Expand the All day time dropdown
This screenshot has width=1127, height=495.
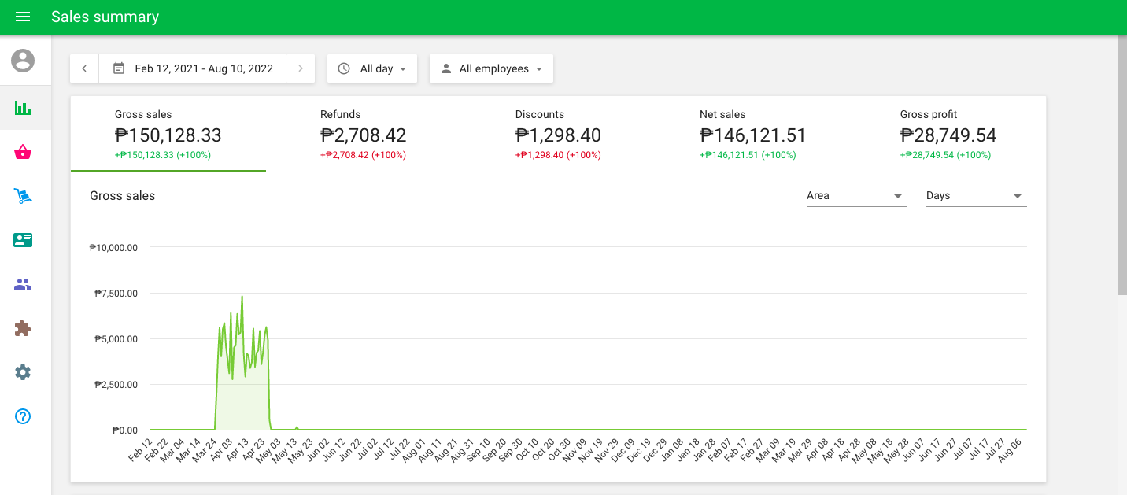[372, 68]
